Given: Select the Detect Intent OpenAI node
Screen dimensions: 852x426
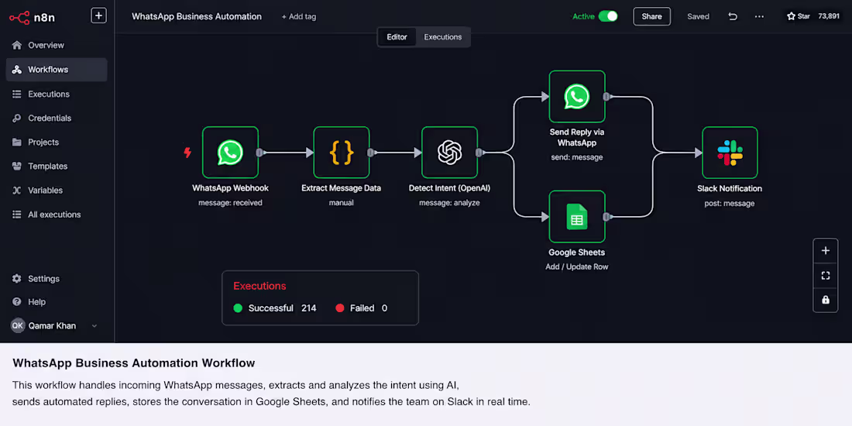Looking at the screenshot, I should point(449,153).
